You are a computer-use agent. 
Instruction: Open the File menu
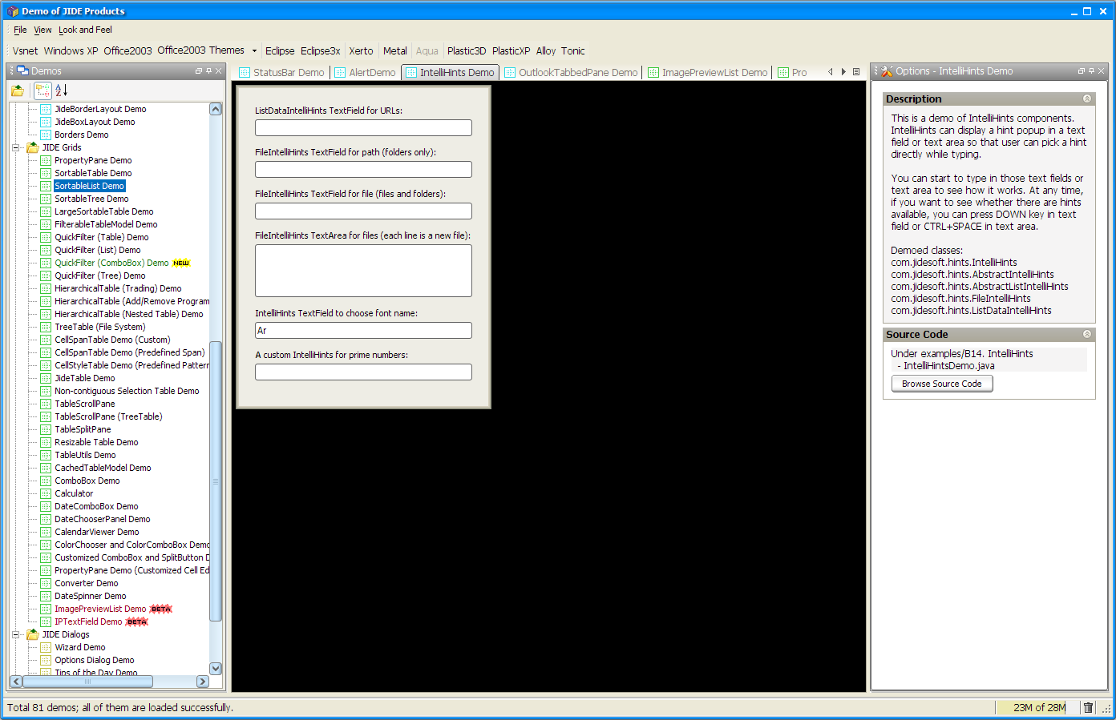point(20,30)
